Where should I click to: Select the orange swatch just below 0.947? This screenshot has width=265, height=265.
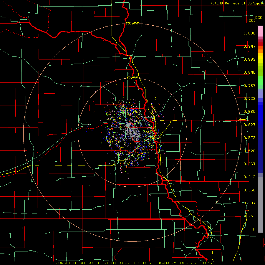coord(260,48)
